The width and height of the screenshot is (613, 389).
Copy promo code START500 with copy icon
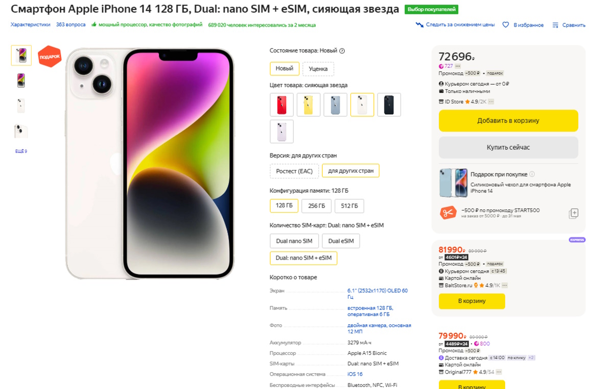(573, 214)
